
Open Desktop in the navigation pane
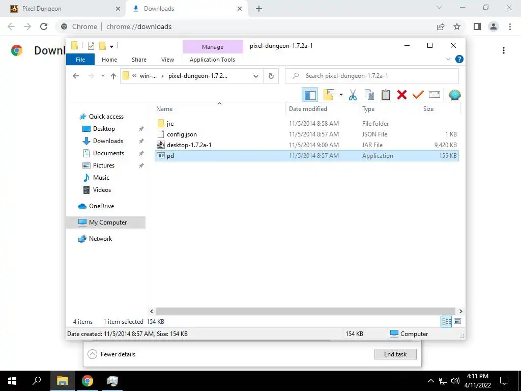pyautogui.click(x=104, y=129)
